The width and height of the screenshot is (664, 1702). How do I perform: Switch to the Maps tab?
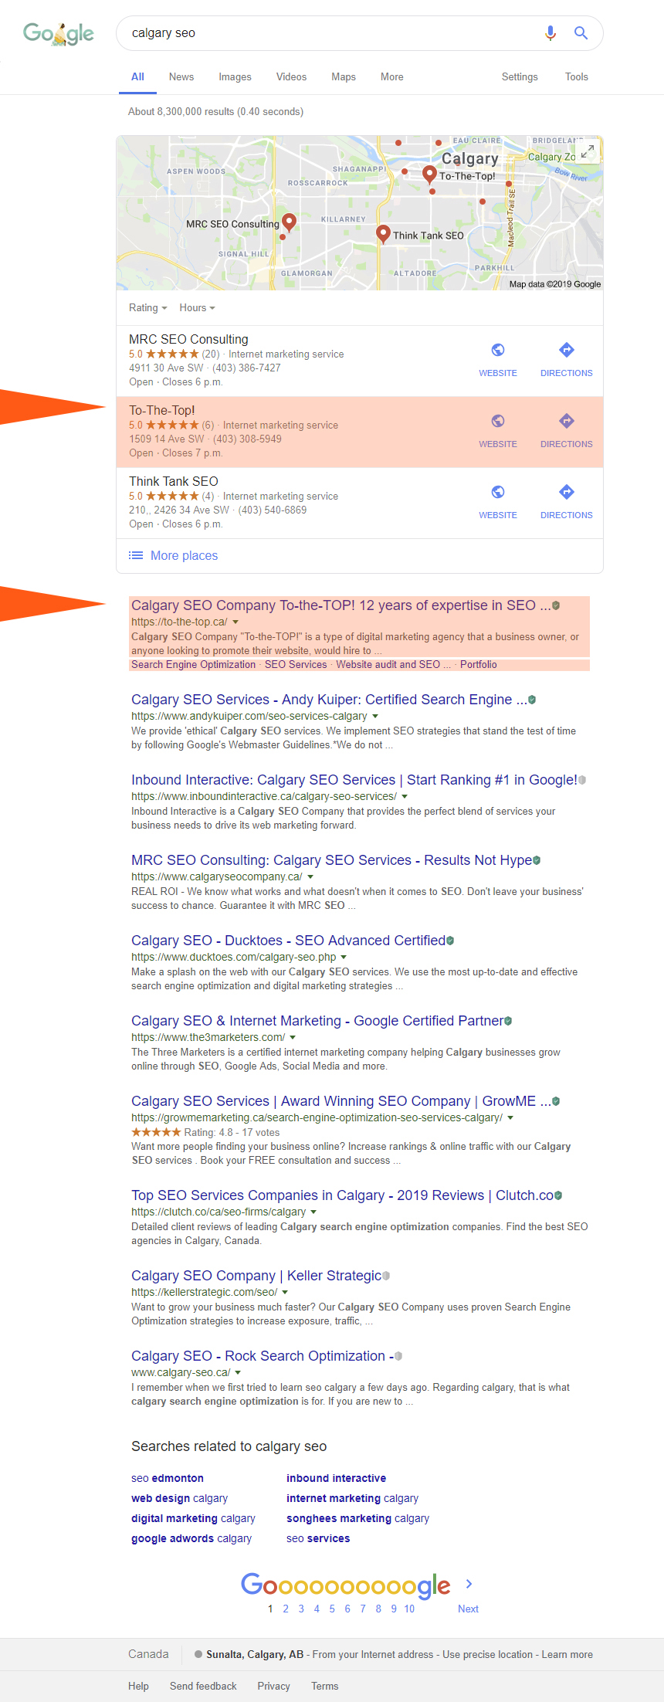[344, 76]
